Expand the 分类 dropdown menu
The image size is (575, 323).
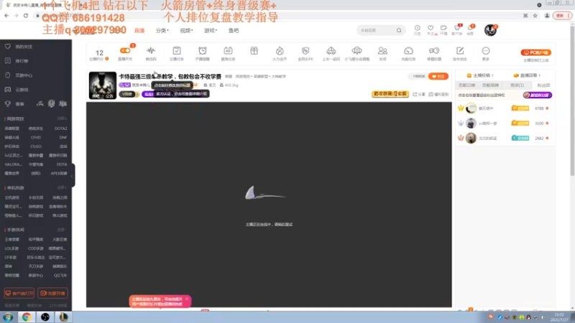coord(162,31)
